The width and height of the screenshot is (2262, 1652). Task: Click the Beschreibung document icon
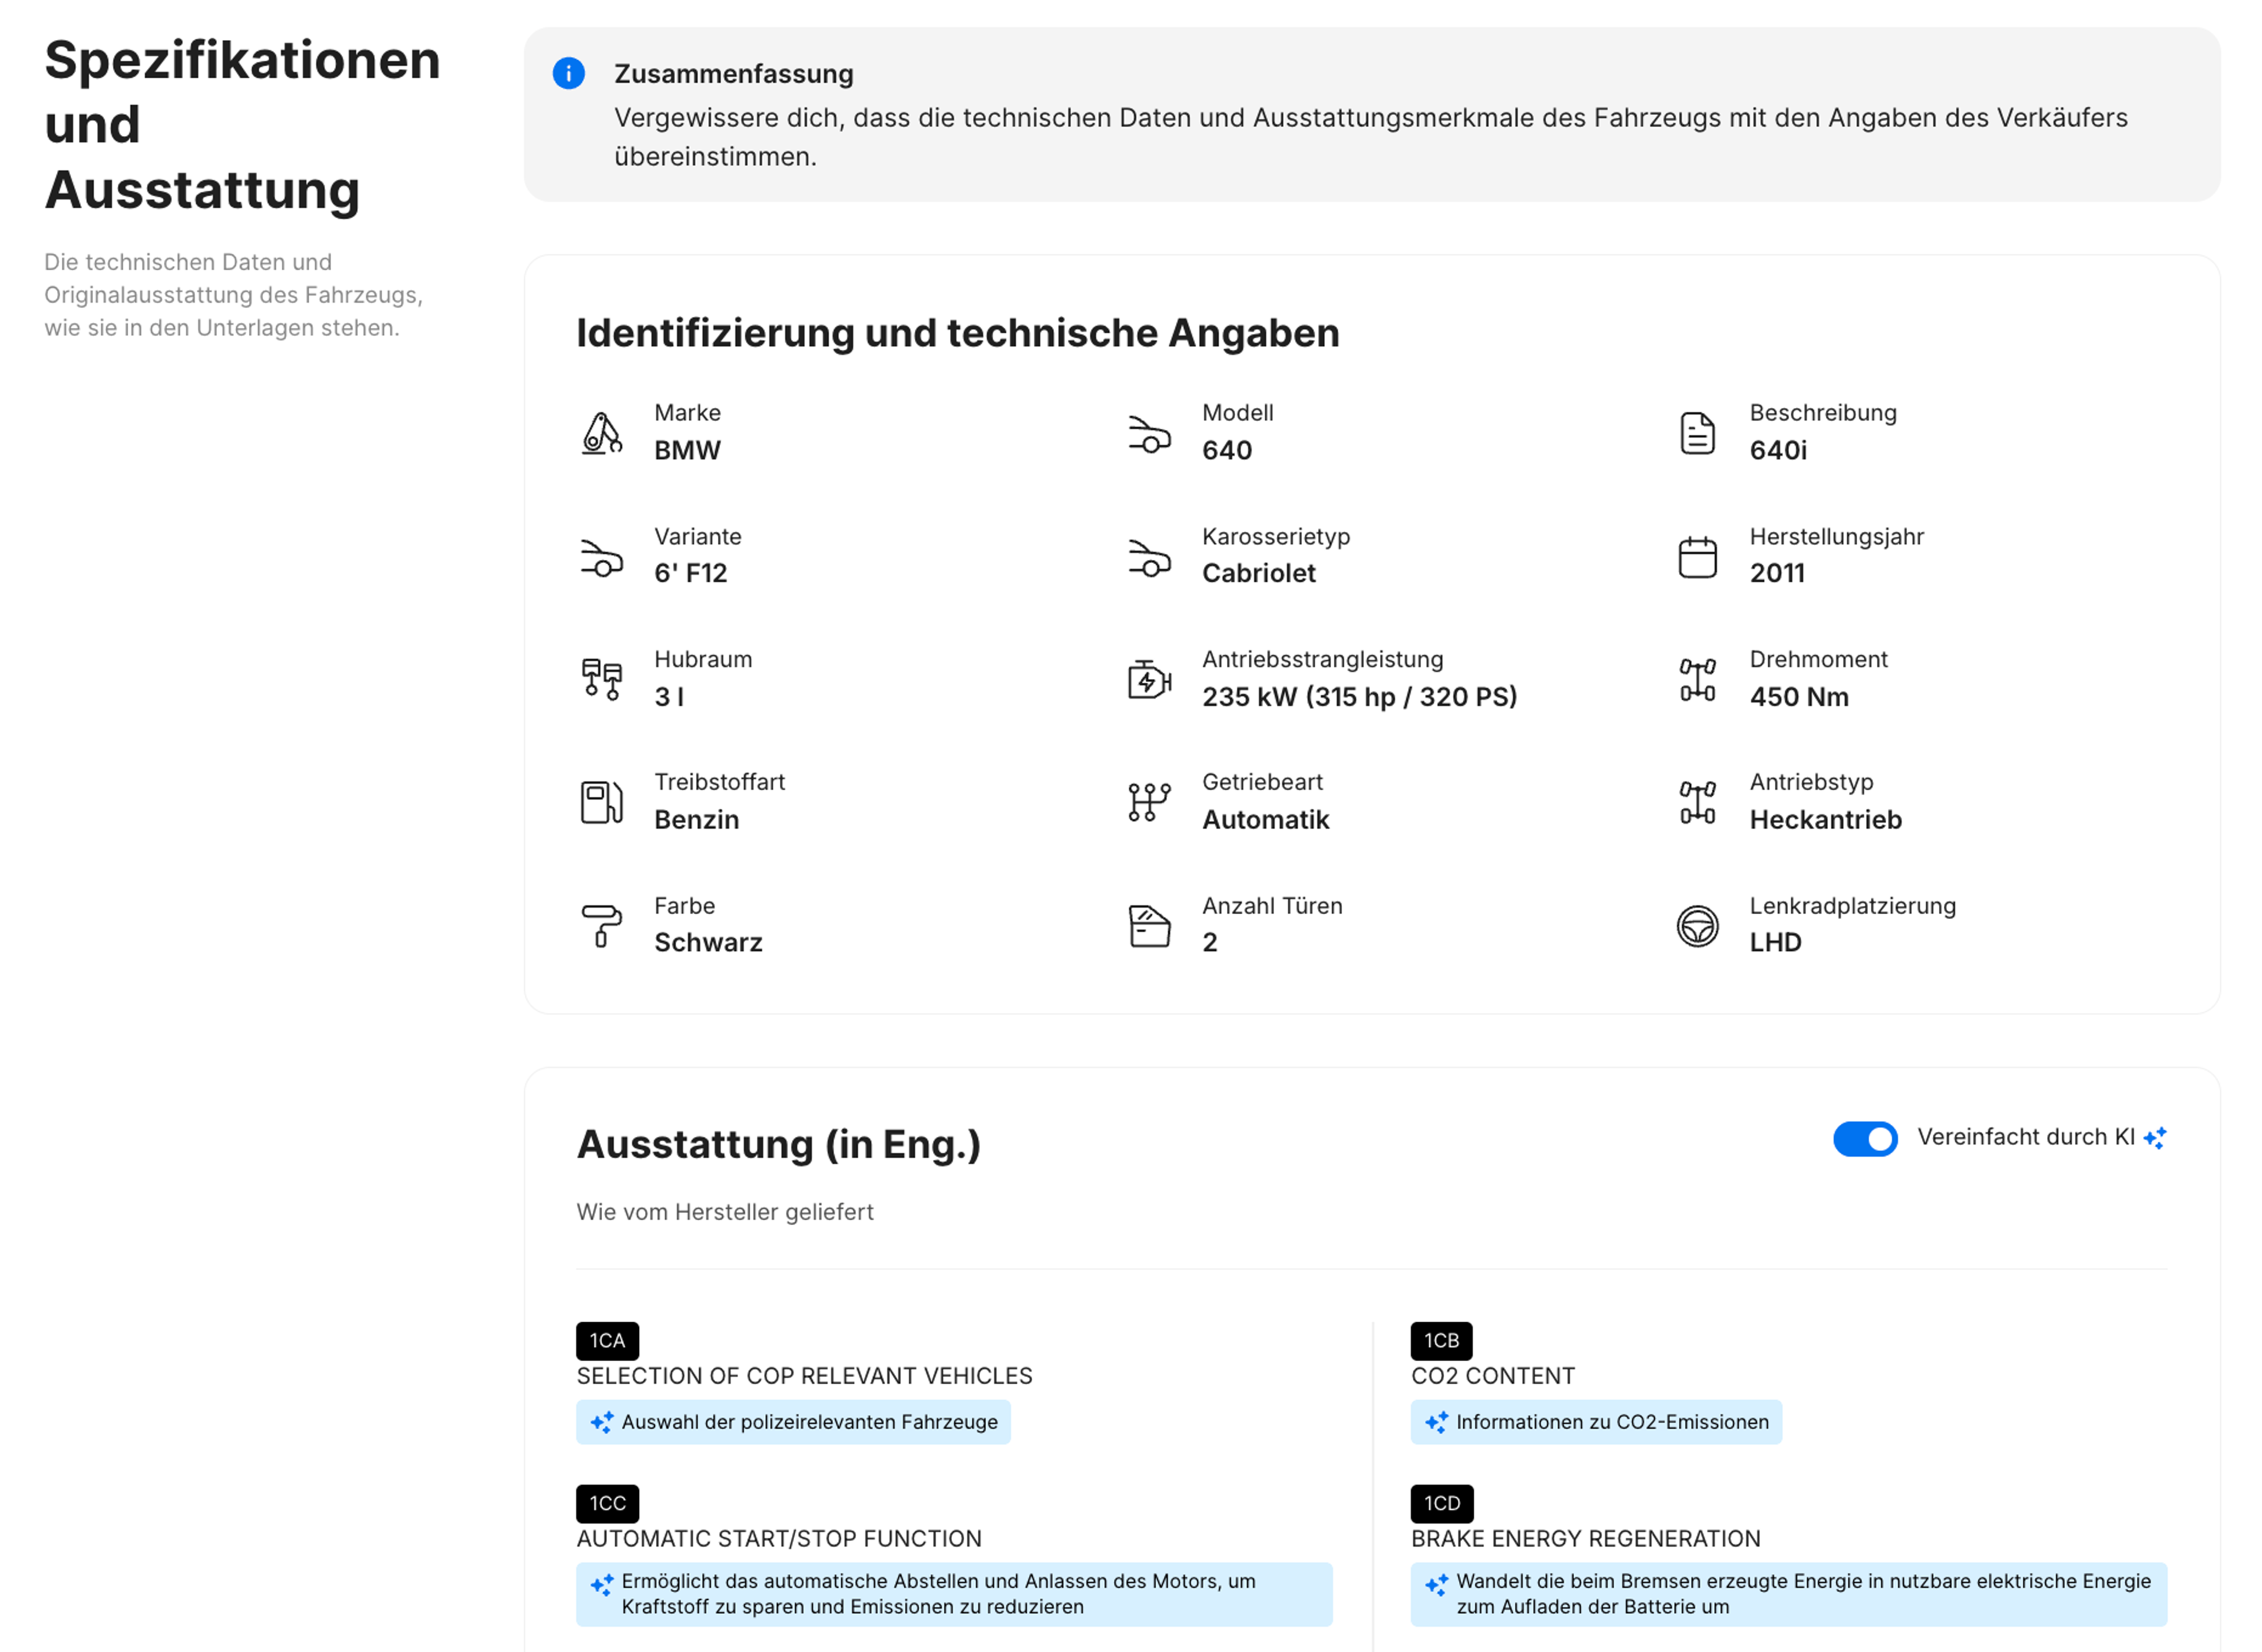(x=1697, y=433)
